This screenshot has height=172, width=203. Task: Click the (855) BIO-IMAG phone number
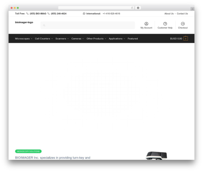38,13
